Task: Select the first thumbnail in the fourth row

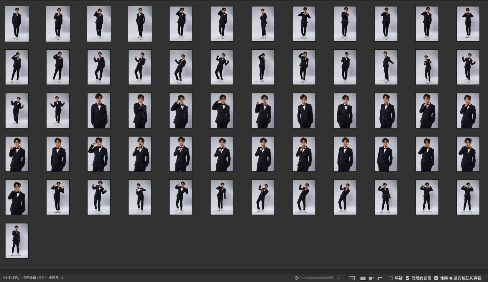Action: coord(17,154)
